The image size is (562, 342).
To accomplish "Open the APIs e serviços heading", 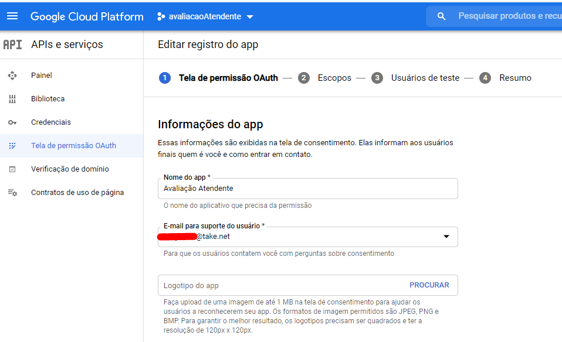I will pos(67,45).
